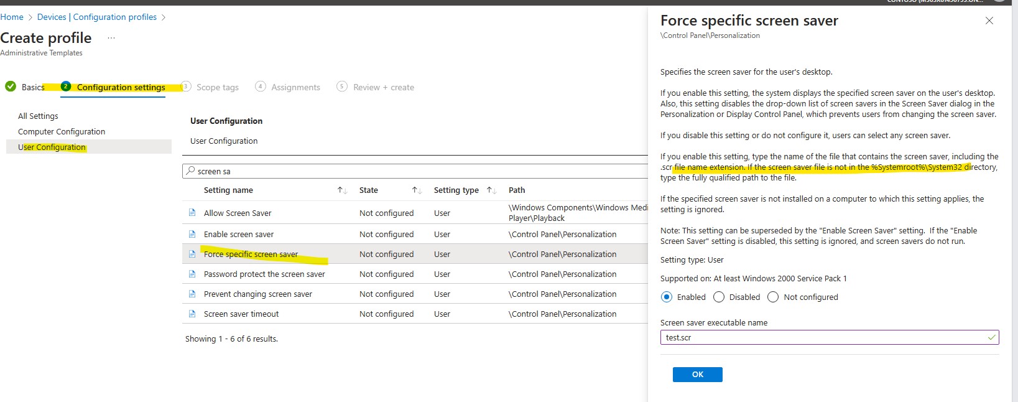The width and height of the screenshot is (1018, 402).
Task: Click \Control Panel\Personalization subtitle in side panel
Action: [x=710, y=35]
